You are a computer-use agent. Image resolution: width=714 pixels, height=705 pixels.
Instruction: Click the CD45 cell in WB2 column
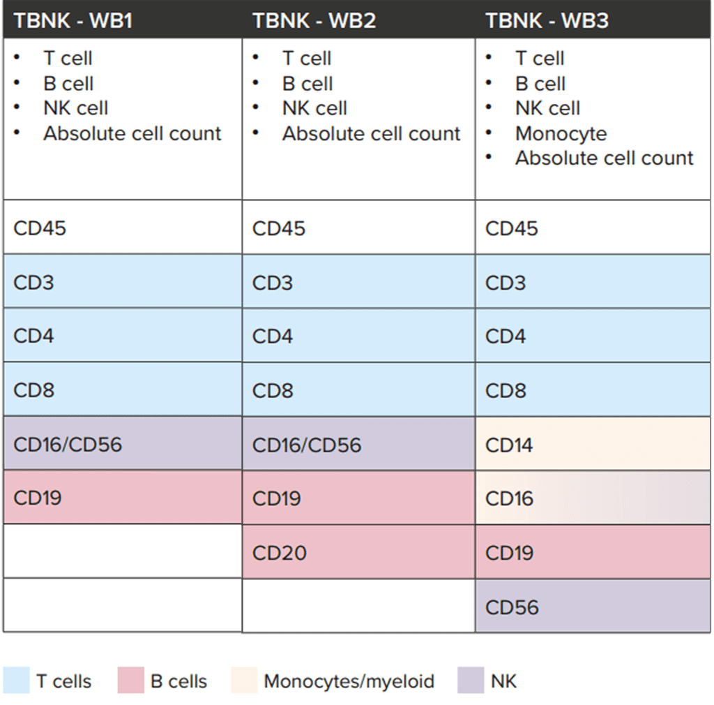358,228
